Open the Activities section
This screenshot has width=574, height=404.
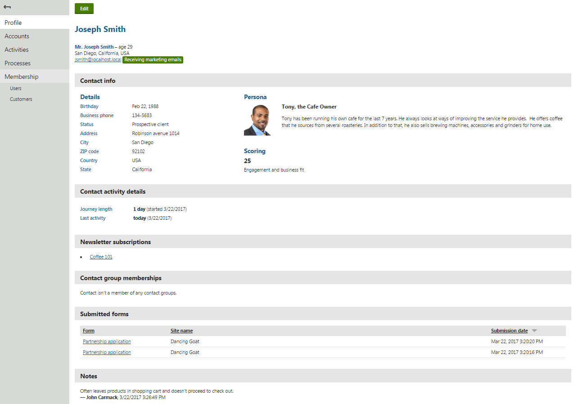coord(16,50)
